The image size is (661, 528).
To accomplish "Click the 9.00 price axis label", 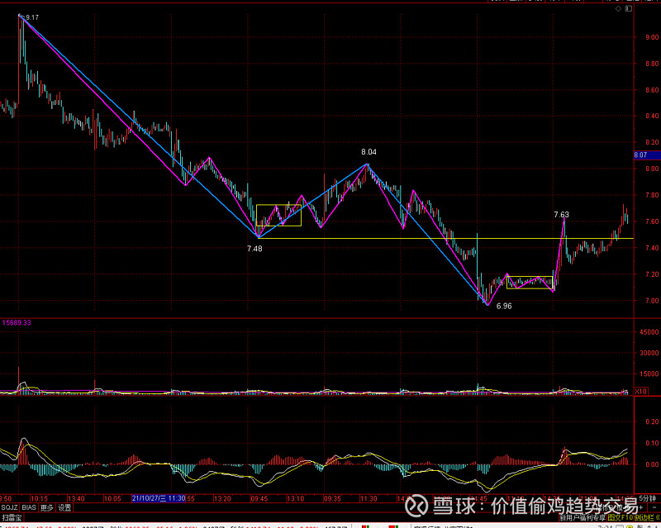I will pyautogui.click(x=652, y=37).
